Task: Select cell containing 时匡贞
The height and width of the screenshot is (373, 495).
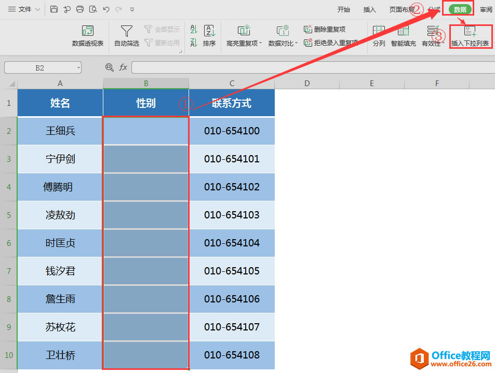Action: [60, 243]
